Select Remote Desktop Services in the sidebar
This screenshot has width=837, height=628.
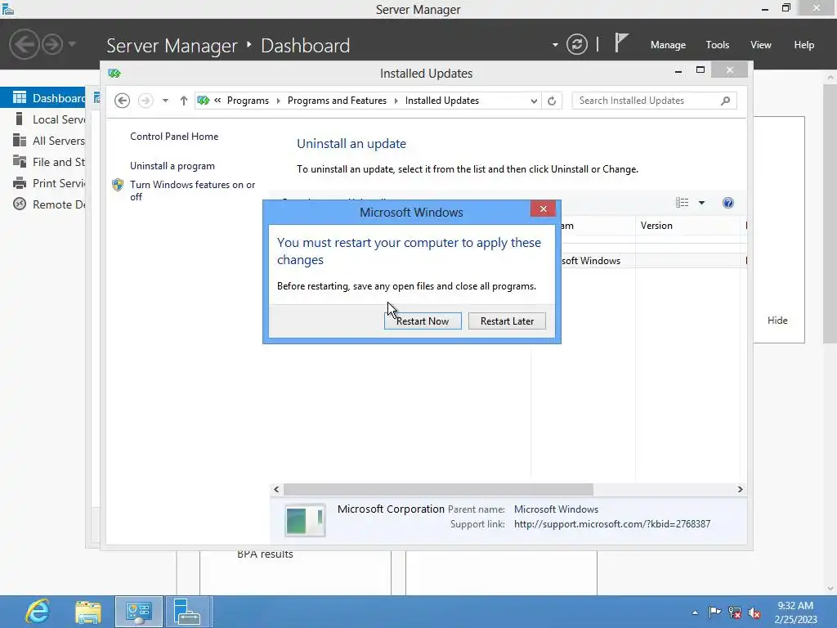point(43,204)
